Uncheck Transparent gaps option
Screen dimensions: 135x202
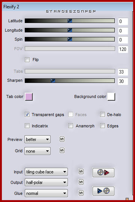pos(27,115)
